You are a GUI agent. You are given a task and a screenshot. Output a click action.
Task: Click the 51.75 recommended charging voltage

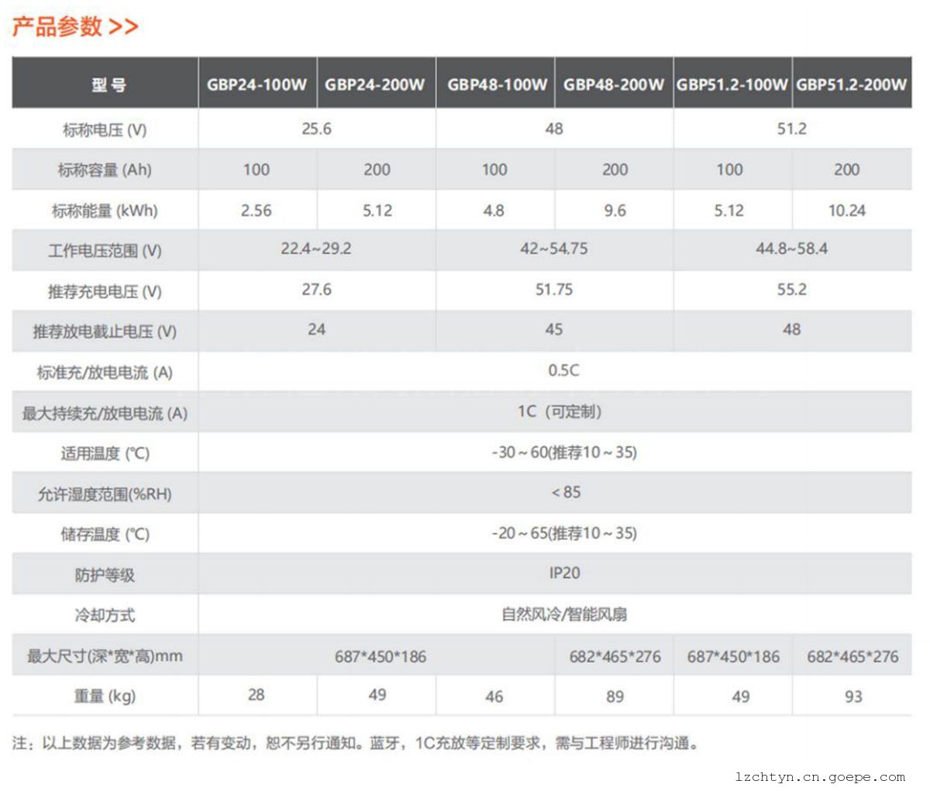pos(554,290)
